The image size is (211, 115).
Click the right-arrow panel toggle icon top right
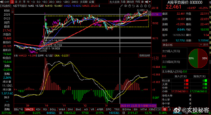(x=146, y=2)
